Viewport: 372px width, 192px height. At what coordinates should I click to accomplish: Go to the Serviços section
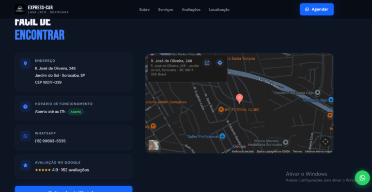click(x=166, y=10)
